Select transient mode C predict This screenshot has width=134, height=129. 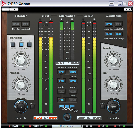point(29,45)
